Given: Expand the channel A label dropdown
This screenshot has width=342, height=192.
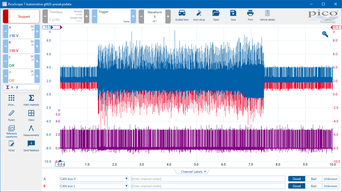Looking at the screenshot, I should [x=126, y=179].
